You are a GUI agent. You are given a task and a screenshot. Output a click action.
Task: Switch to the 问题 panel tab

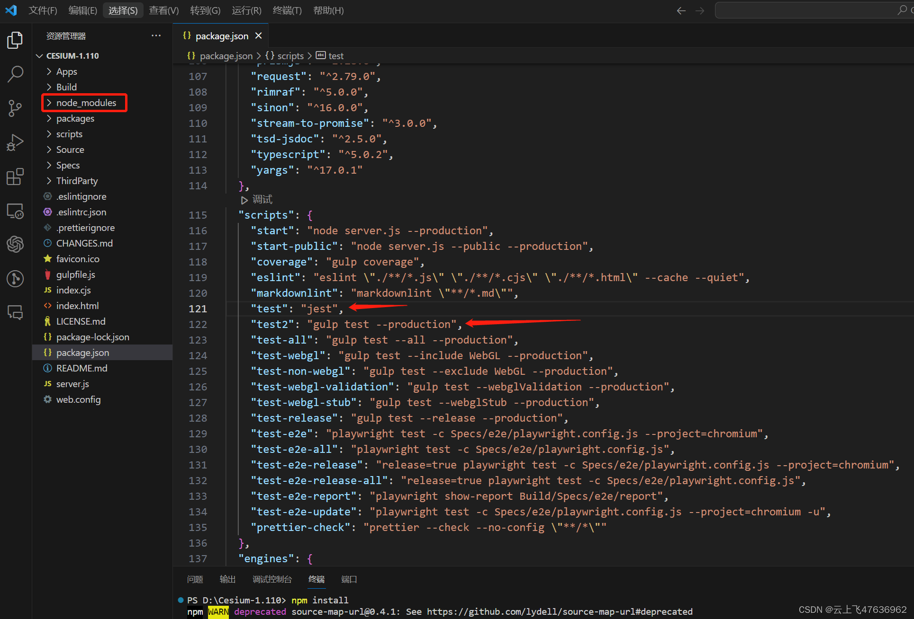195,579
